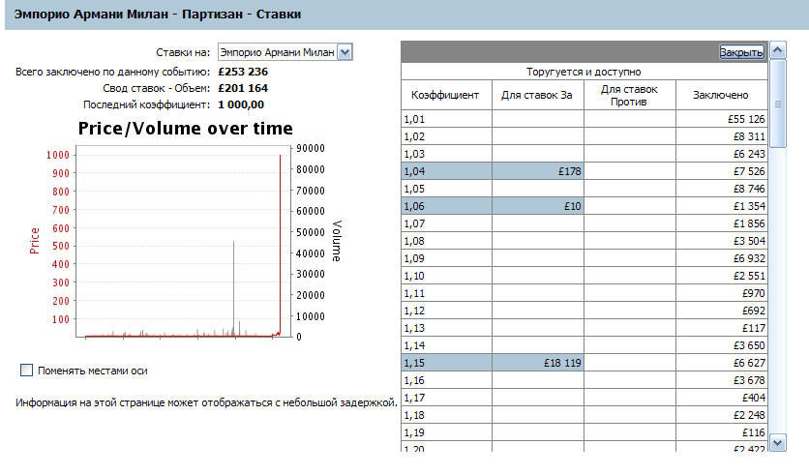Select the 1,19 coefficient cell

[x=446, y=432]
